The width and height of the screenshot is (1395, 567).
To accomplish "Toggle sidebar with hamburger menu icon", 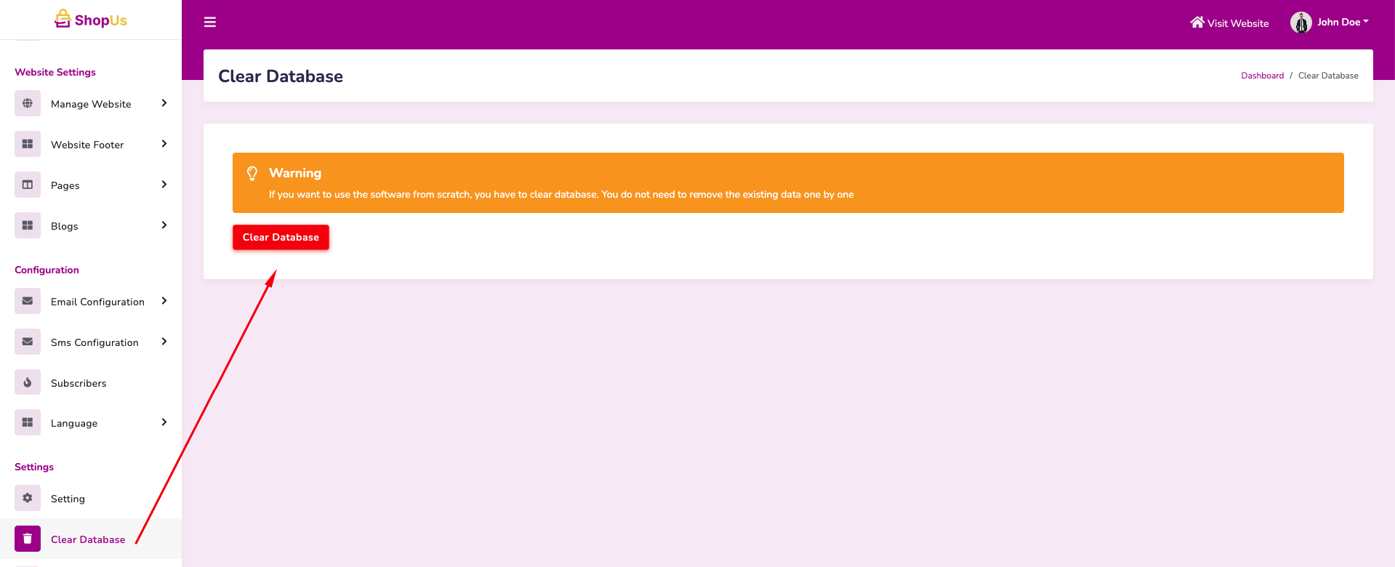I will tap(210, 23).
